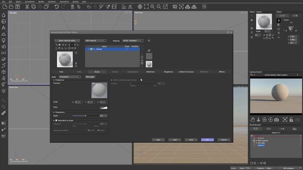
Task: Select the text 'A' tool in left sidebar
Action: click(x=4, y=28)
